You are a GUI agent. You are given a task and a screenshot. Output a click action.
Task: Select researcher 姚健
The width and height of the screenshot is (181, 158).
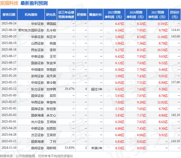point(53,43)
